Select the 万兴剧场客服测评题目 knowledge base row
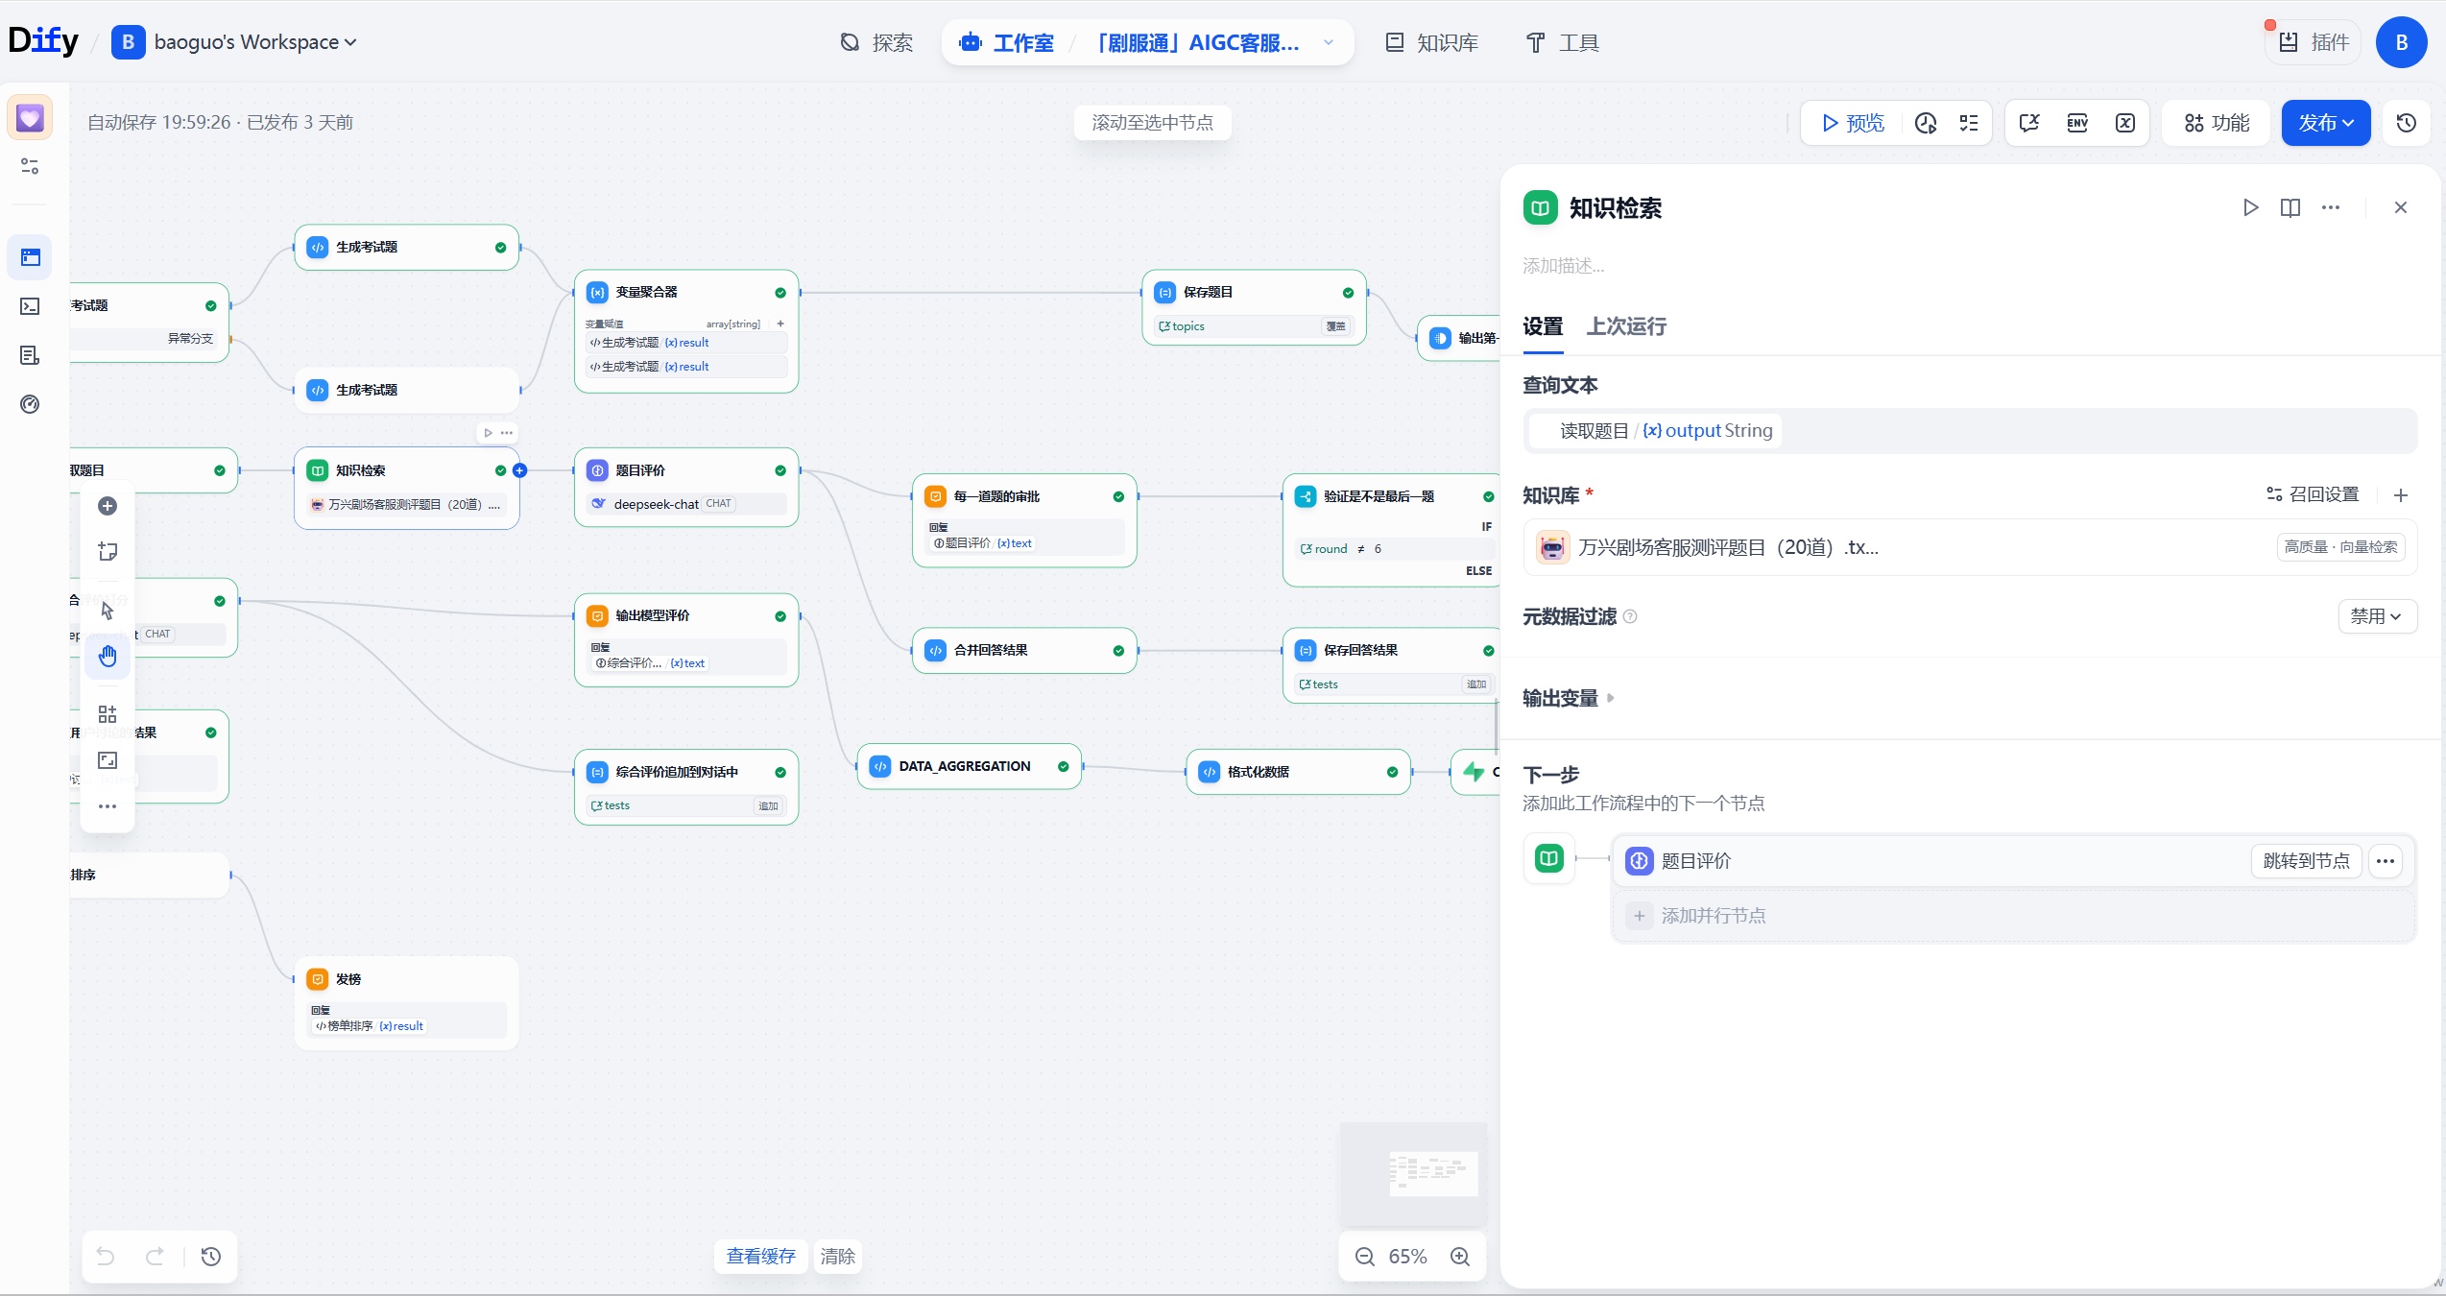 point(1970,547)
